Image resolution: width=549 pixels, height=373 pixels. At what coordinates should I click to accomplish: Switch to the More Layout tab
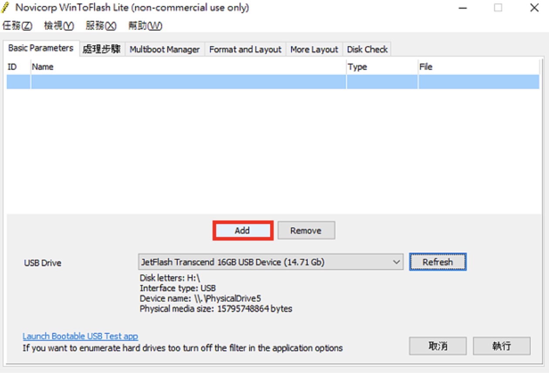tap(314, 49)
